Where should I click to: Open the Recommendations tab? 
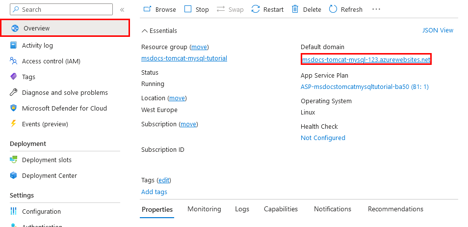coord(395,209)
